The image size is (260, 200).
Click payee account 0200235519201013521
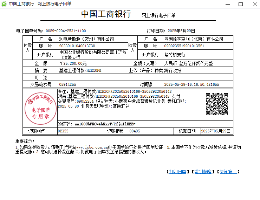tap(184, 46)
